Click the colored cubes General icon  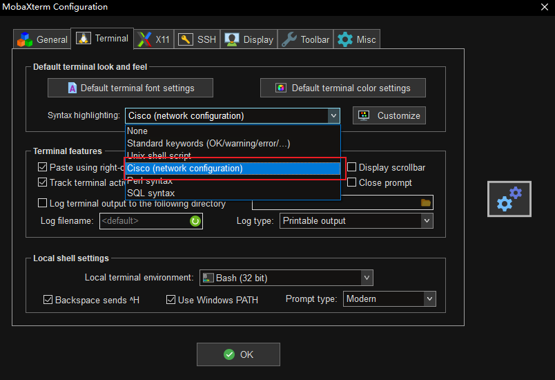click(x=25, y=39)
